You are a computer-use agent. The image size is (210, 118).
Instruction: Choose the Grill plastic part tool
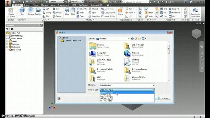pyautogui.click(x=163, y=9)
